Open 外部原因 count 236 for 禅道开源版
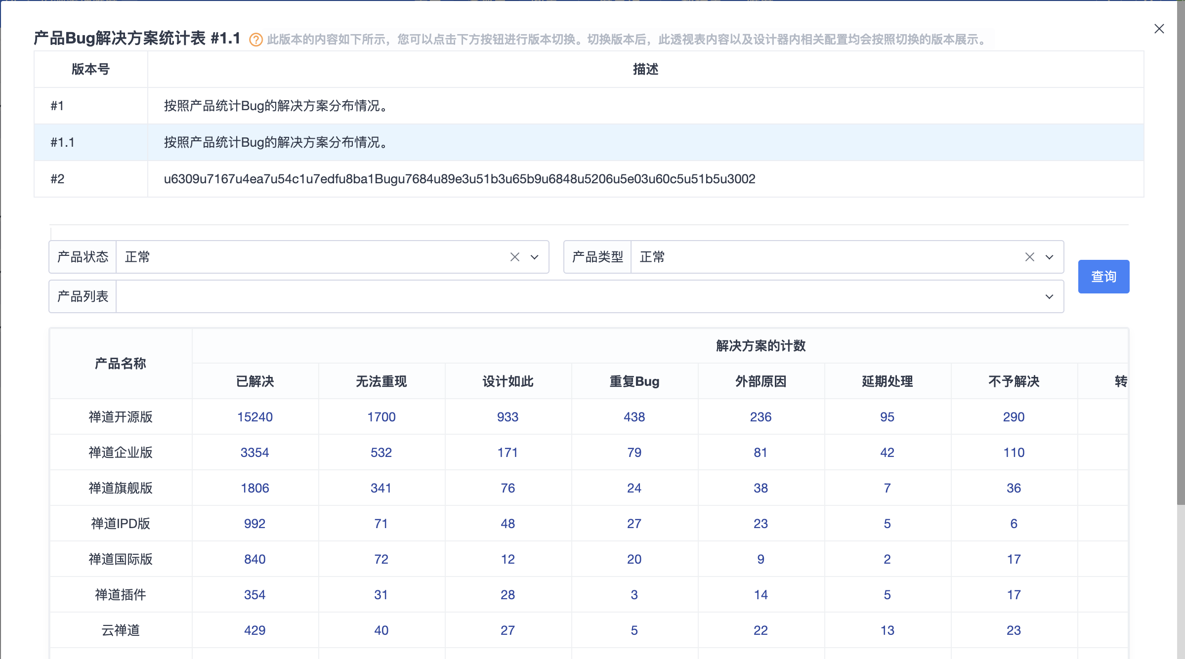Image resolution: width=1185 pixels, height=659 pixels. (761, 417)
